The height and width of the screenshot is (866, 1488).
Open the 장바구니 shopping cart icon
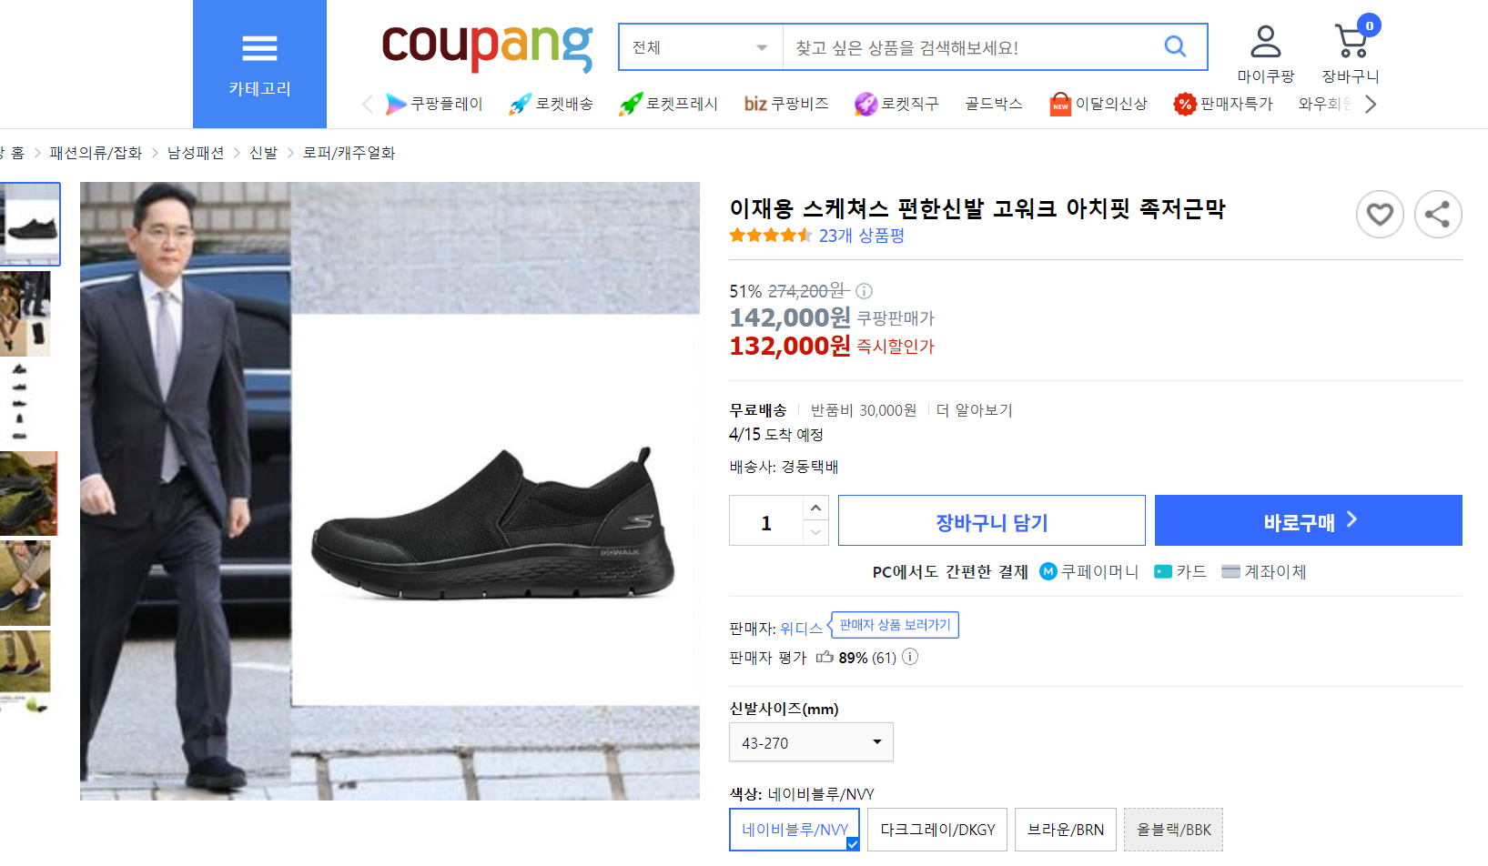click(1351, 41)
